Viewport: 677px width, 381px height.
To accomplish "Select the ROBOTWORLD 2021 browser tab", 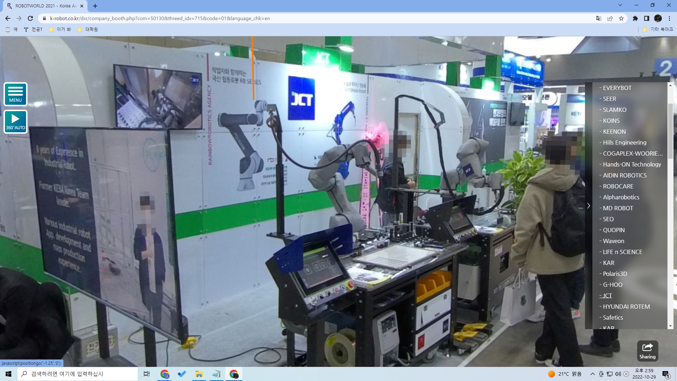I will 45,6.
